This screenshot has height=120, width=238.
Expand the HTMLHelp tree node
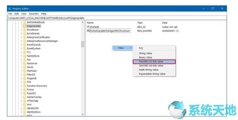pyautogui.click(x=21, y=101)
